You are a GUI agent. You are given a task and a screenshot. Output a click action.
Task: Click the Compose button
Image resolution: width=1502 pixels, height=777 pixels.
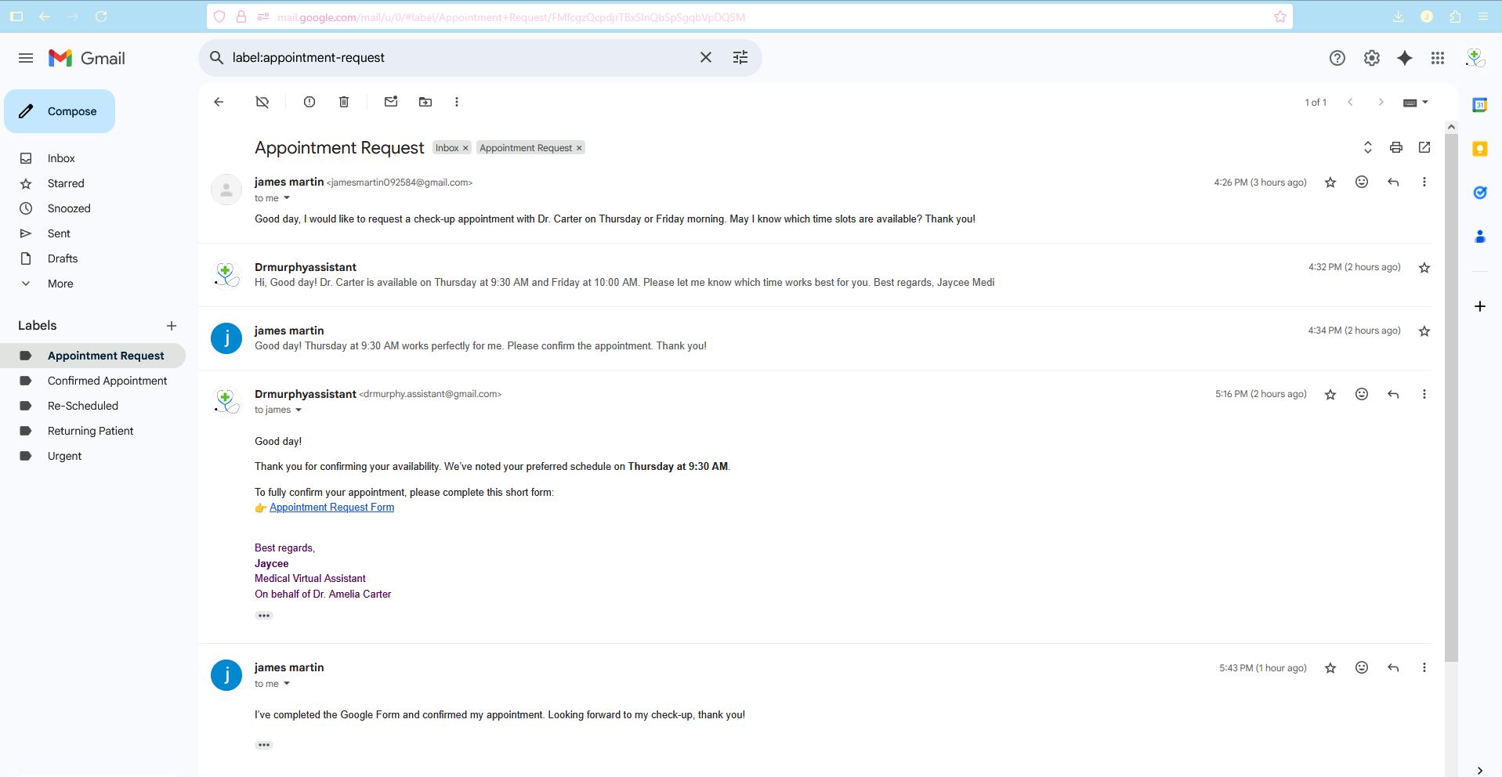coord(60,111)
